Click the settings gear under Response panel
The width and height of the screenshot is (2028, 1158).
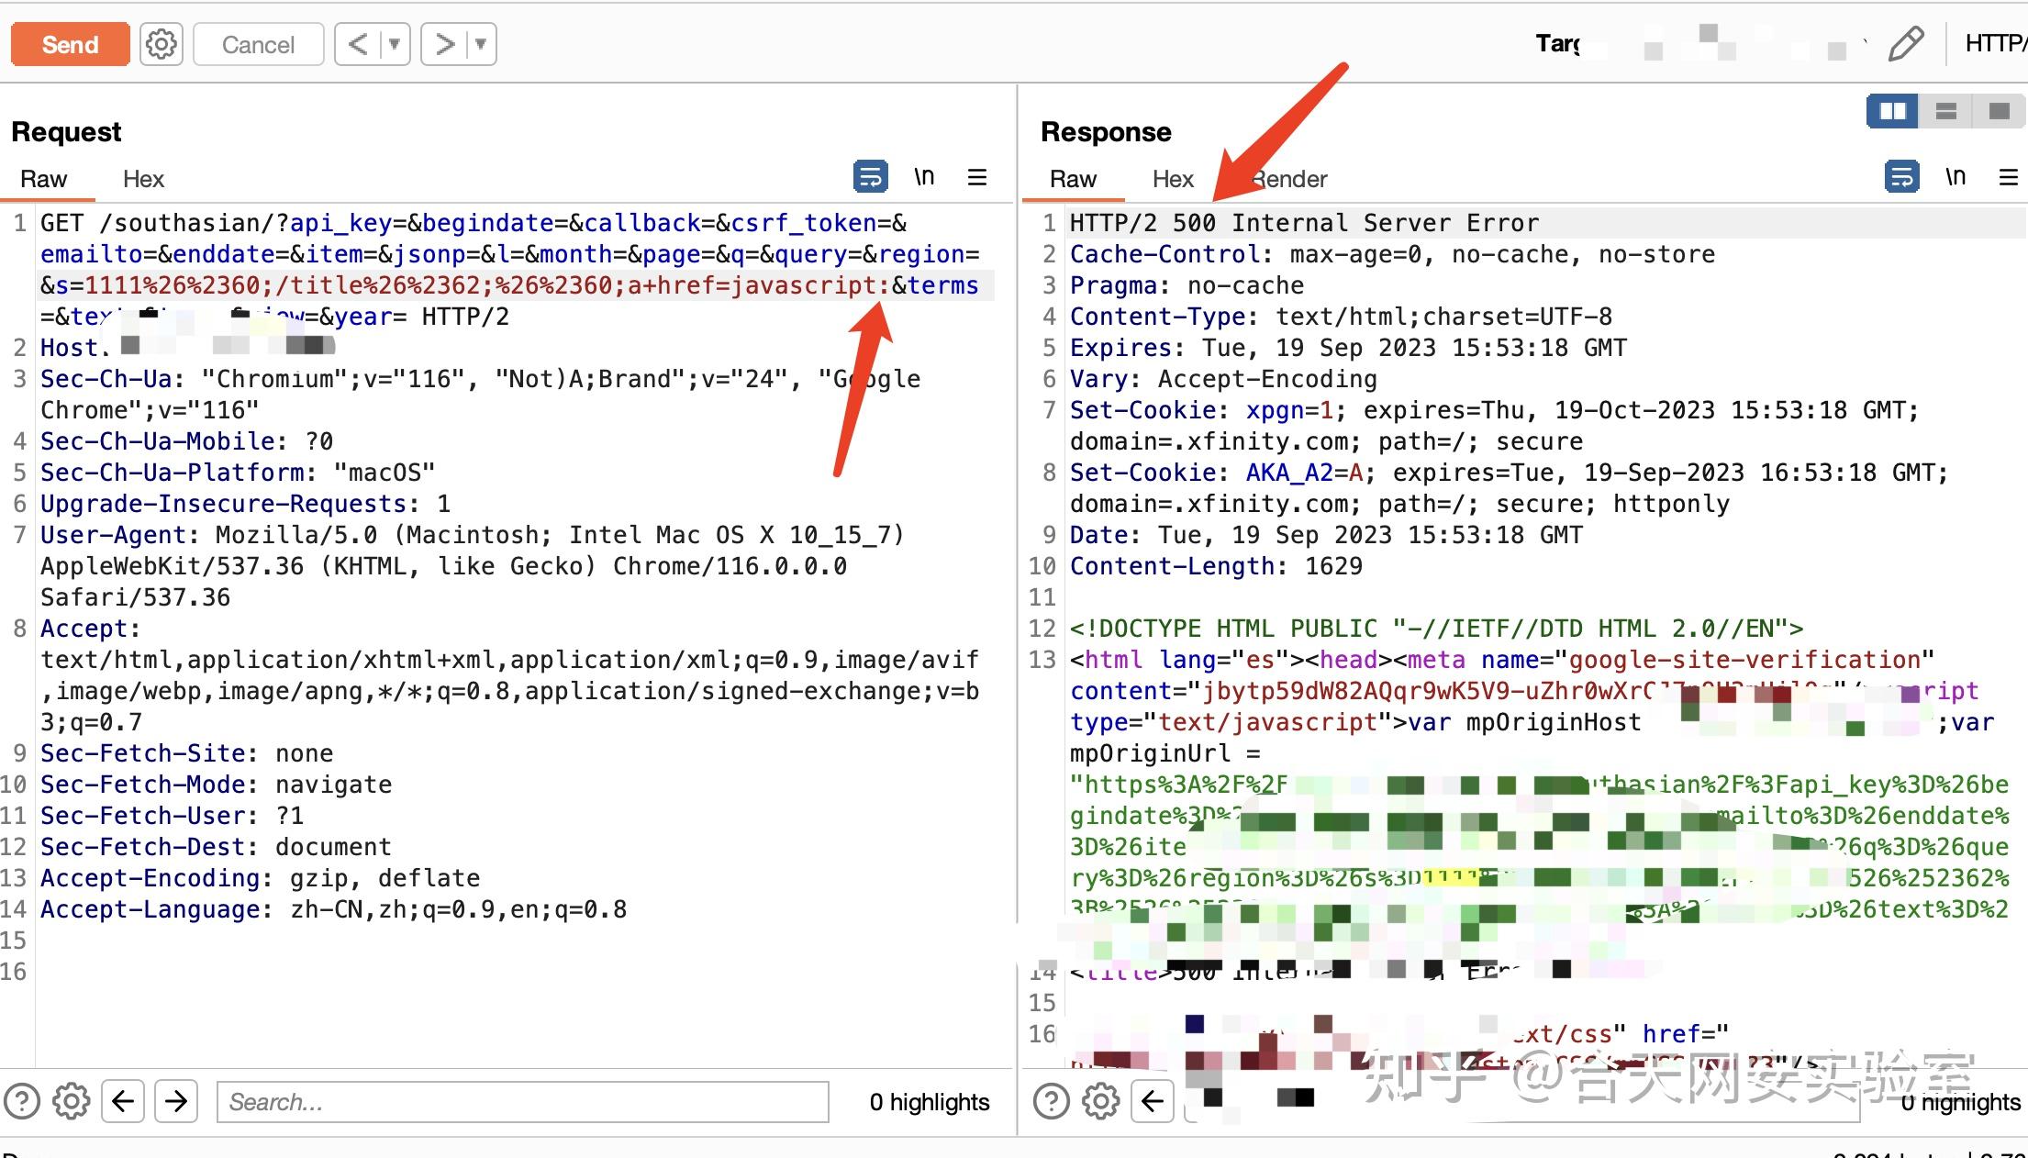(x=1099, y=1101)
